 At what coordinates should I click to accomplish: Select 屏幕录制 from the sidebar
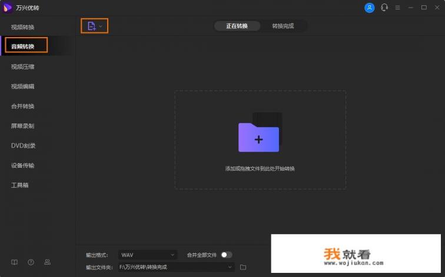point(23,126)
